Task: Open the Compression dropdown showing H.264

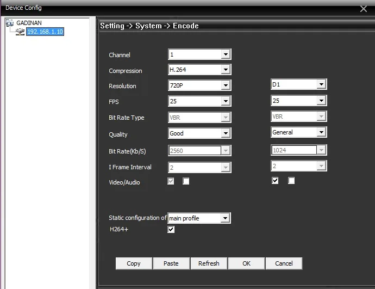Action: coord(199,70)
